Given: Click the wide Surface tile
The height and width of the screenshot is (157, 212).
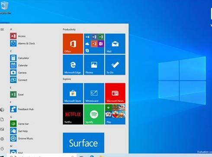Looking at the screenshot, I should pyautogui.click(x=84, y=143).
